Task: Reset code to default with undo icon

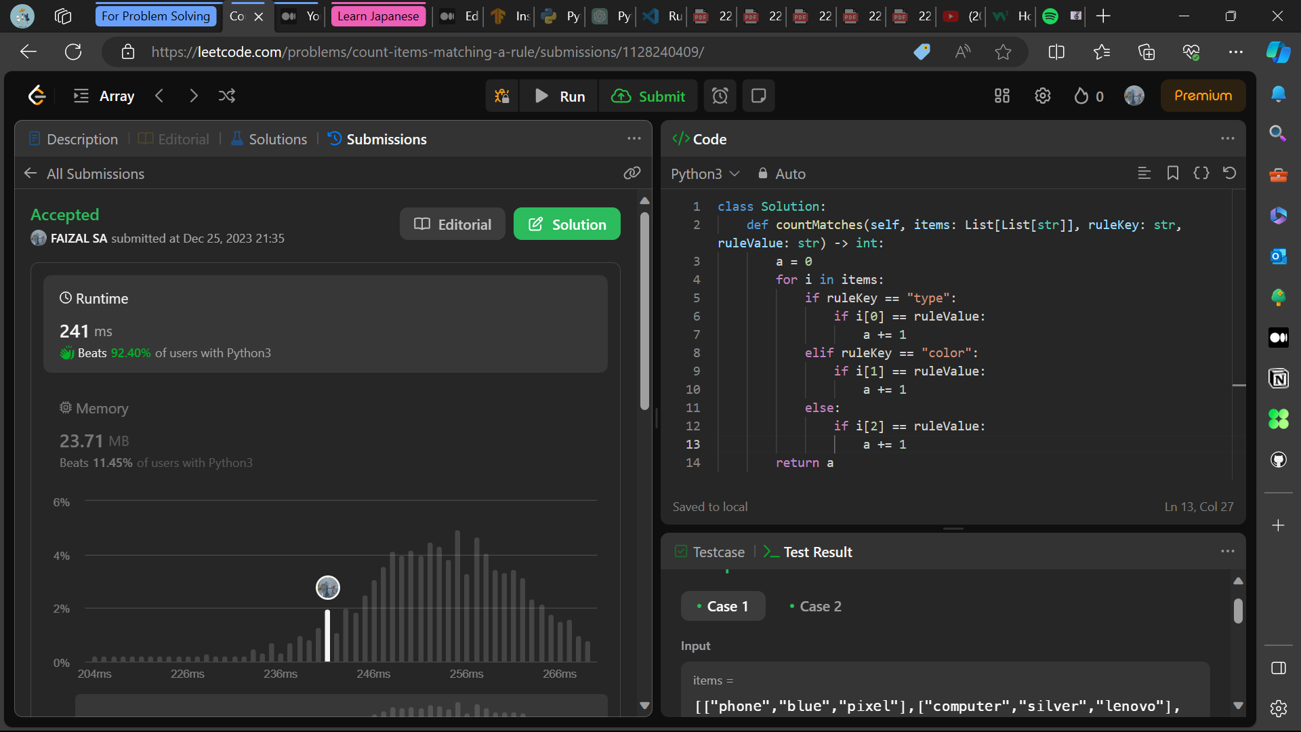Action: (1229, 174)
